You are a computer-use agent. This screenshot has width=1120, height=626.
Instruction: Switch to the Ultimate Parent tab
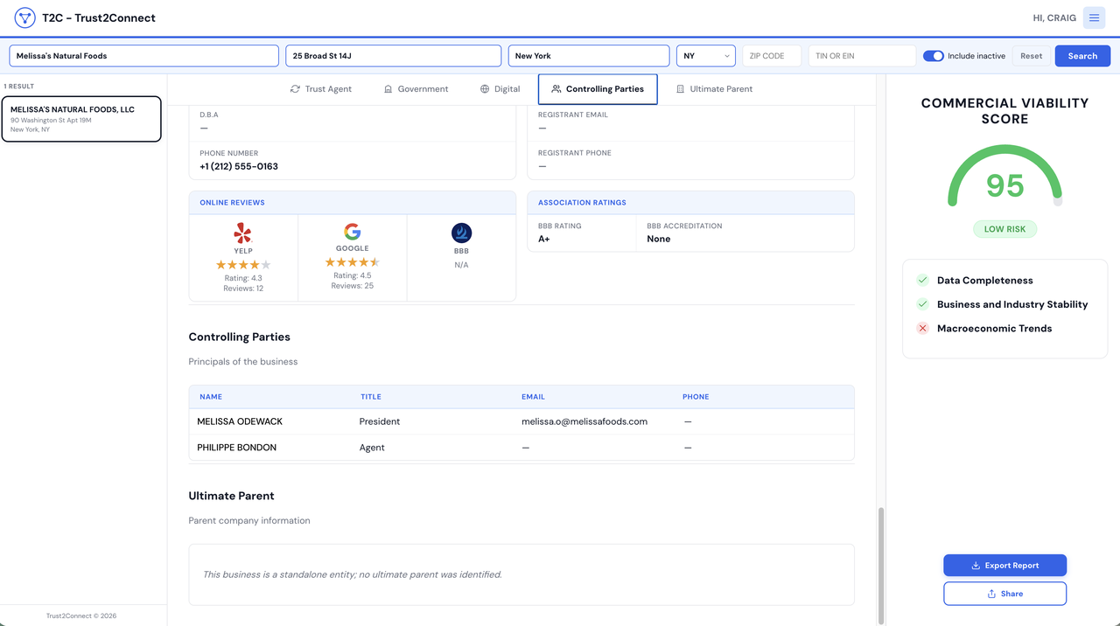click(x=714, y=89)
